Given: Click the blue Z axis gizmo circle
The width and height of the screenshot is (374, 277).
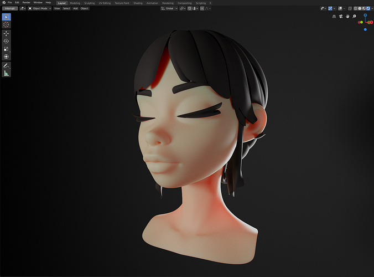Looking at the screenshot, I should pos(365,15).
